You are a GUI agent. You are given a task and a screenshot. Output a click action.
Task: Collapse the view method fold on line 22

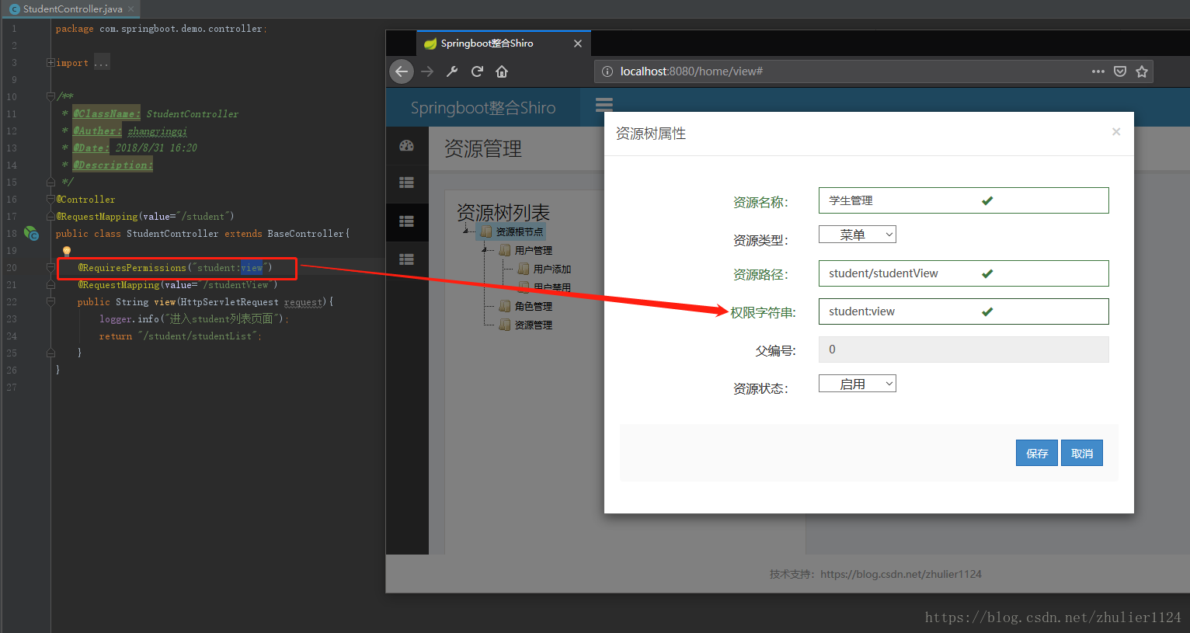(50, 302)
